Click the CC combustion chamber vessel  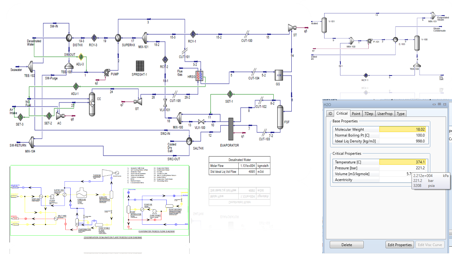click(x=92, y=104)
